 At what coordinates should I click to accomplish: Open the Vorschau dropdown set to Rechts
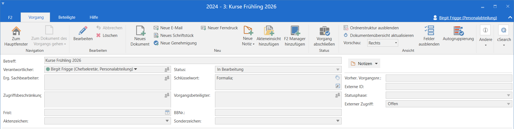pyautogui.click(x=383, y=43)
